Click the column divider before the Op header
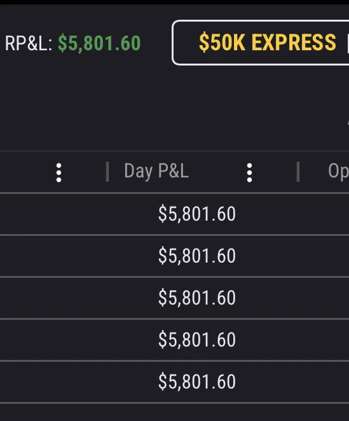Viewport: 349px width, 421px height. pos(298,172)
